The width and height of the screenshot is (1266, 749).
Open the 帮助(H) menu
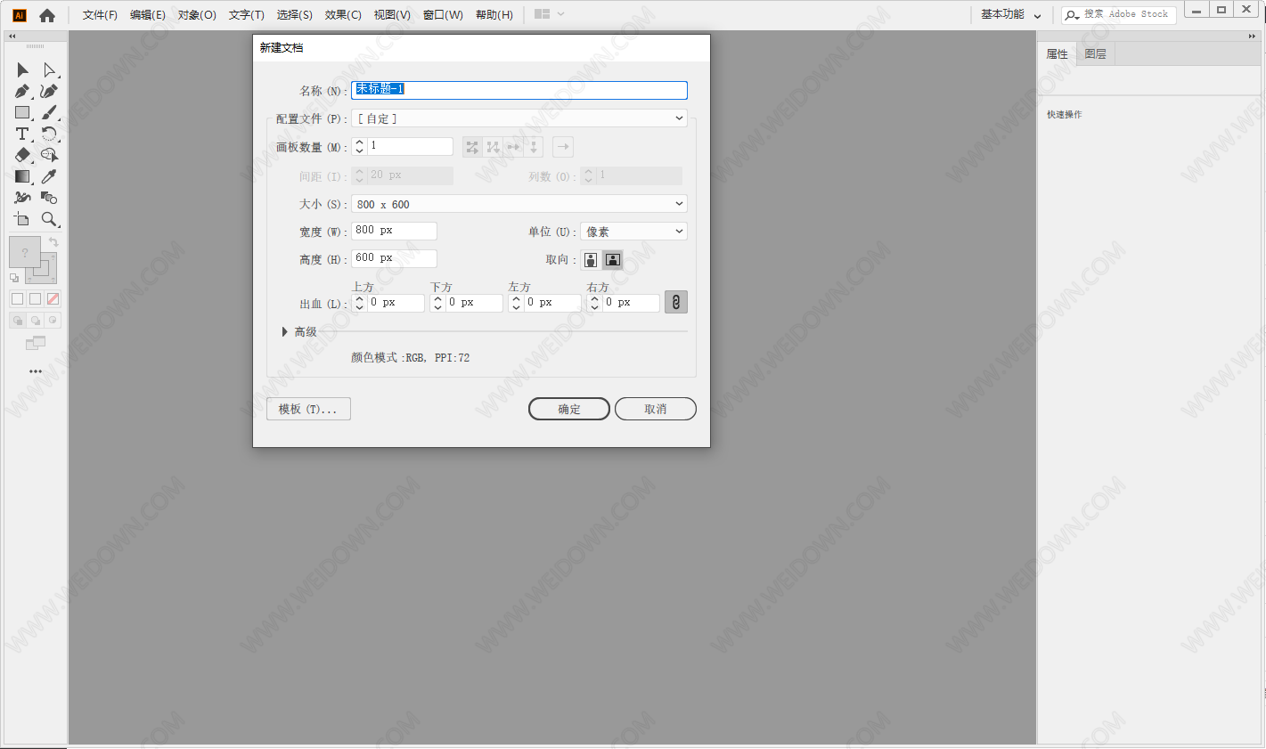click(494, 15)
